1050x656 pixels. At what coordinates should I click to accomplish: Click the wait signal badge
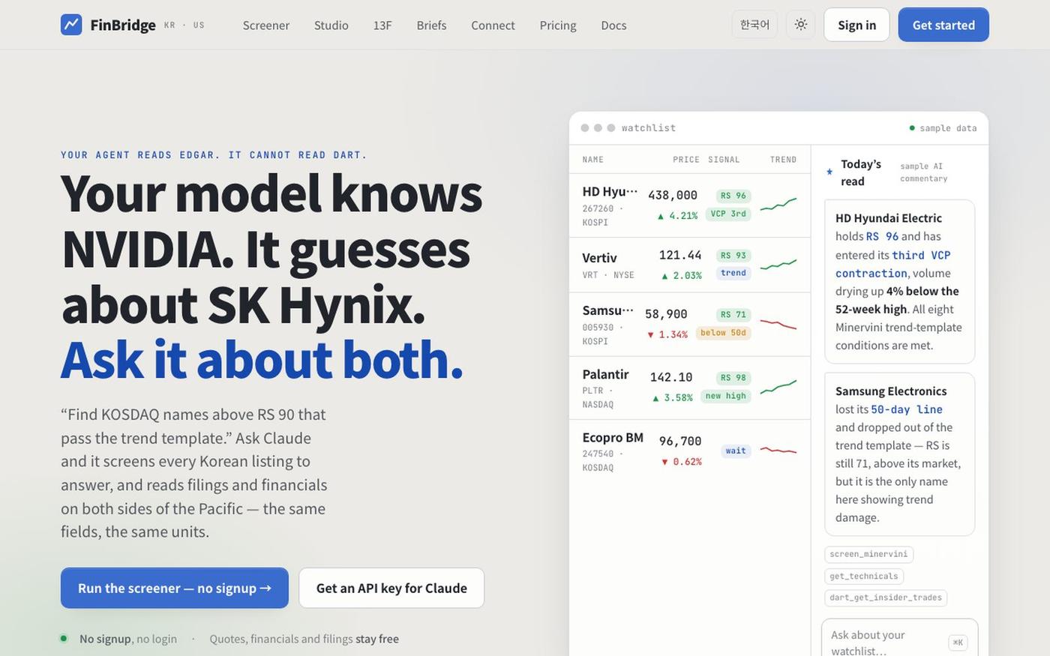coord(736,451)
